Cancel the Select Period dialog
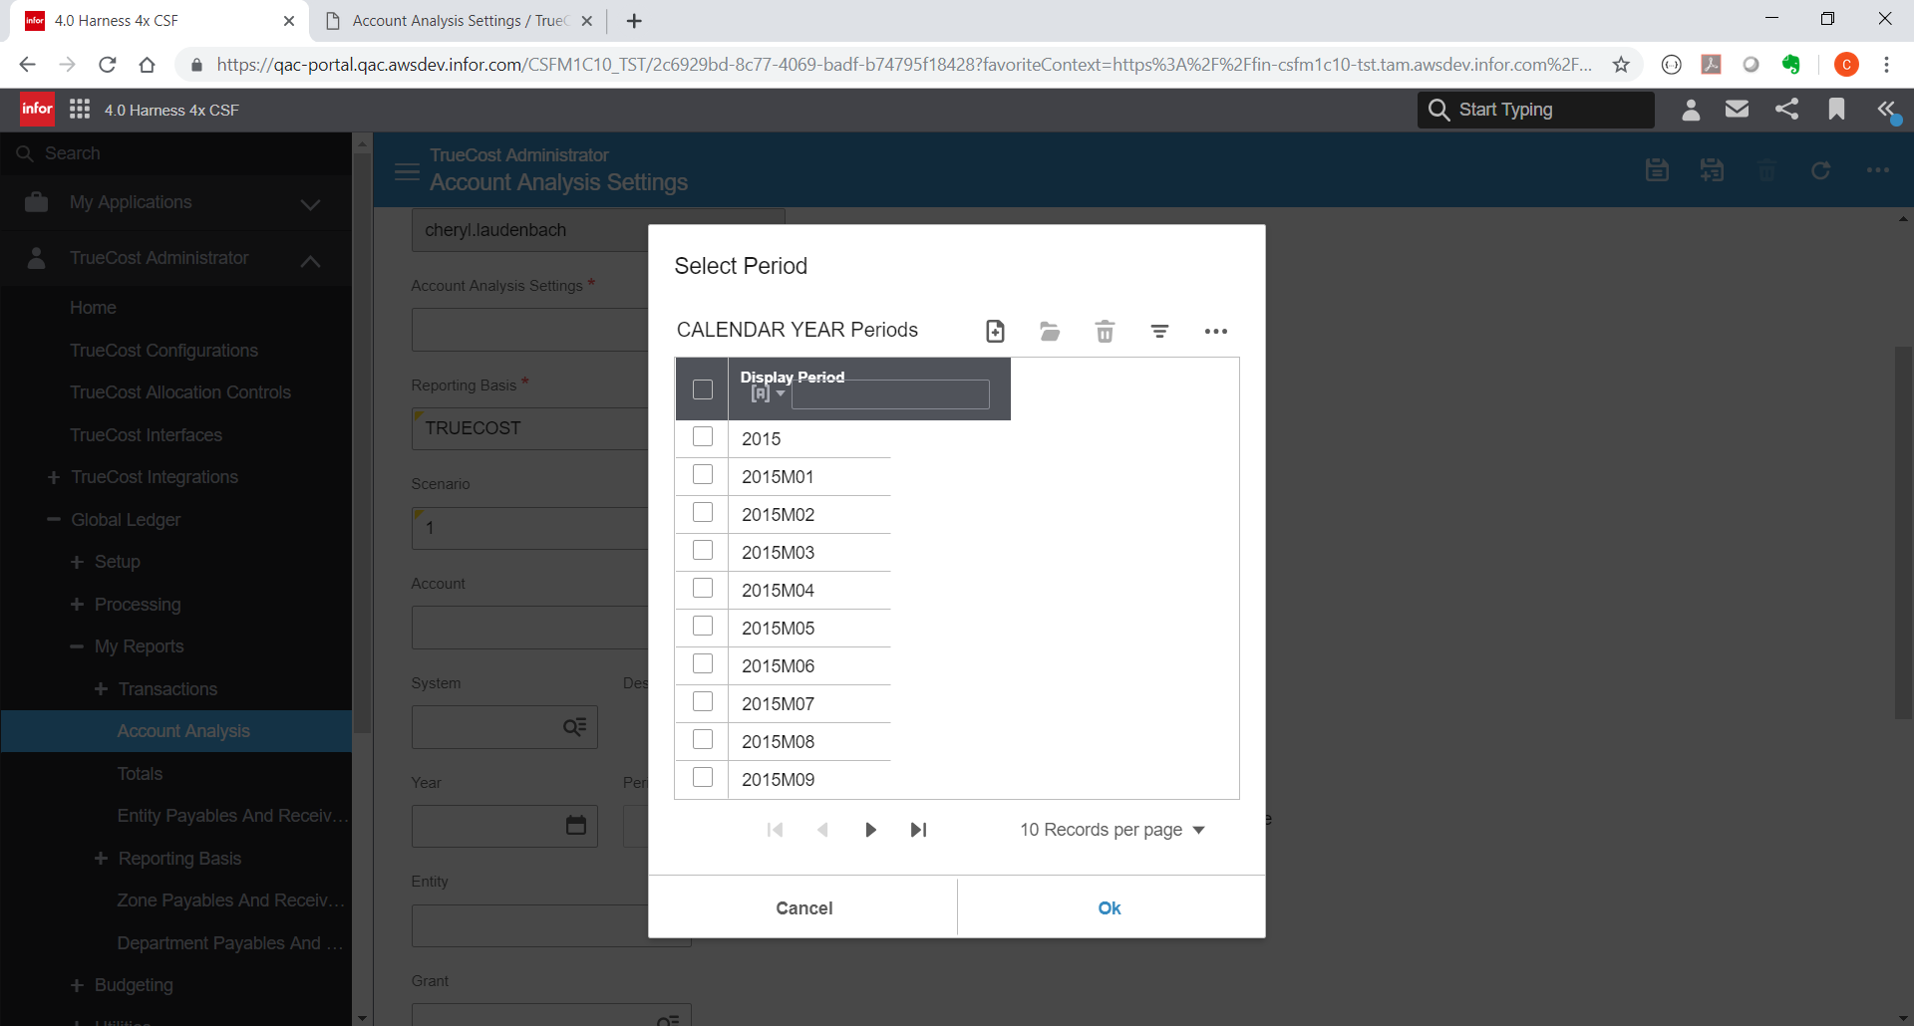This screenshot has height=1026, width=1914. [x=803, y=907]
